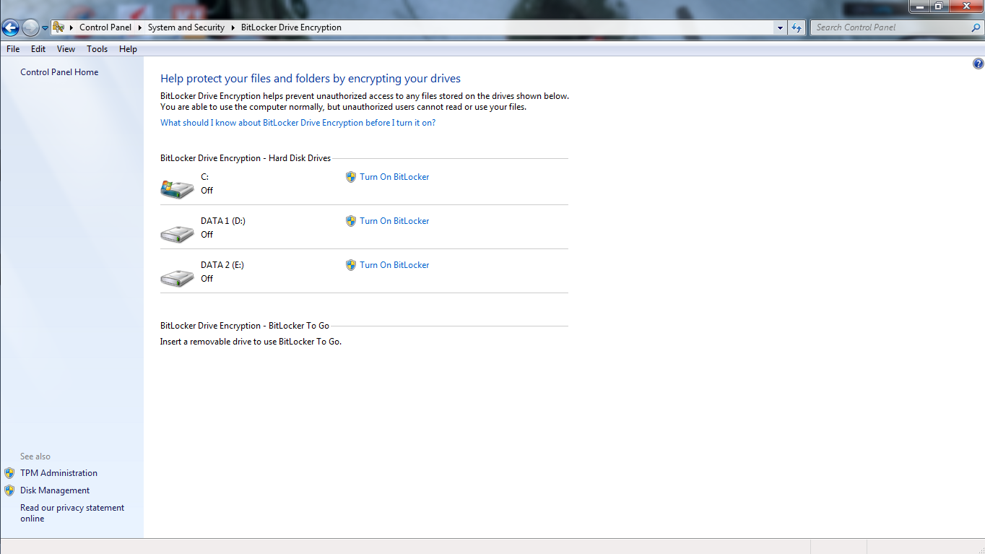Click the Control Panel icon in address bar

click(59, 27)
